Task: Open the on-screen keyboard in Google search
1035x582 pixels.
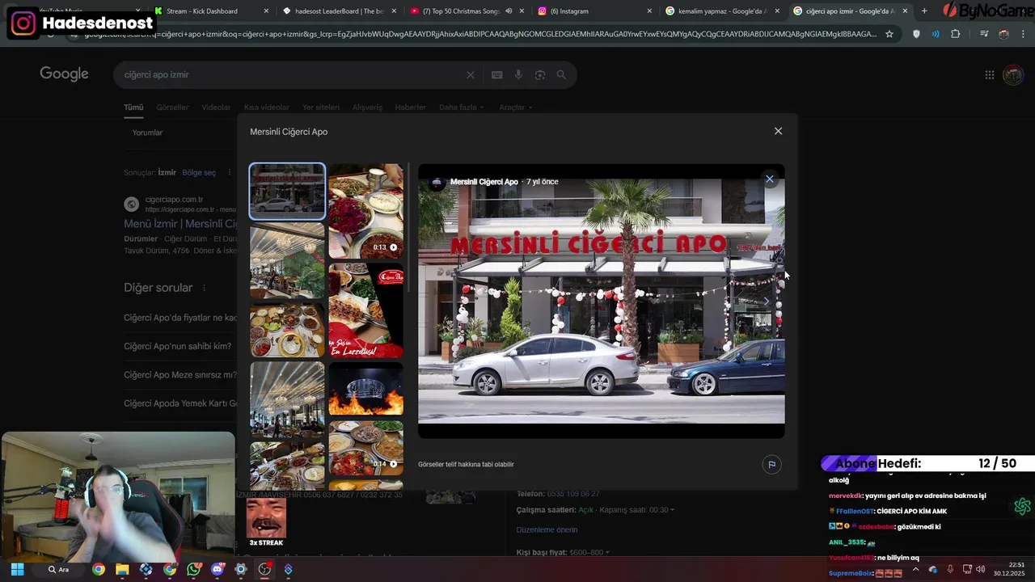Action: click(x=497, y=74)
